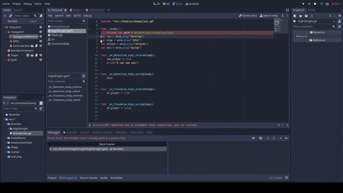The height and width of the screenshot is (193, 343).
Task: Open the script icon on Player node
Action: [x=36, y=55]
